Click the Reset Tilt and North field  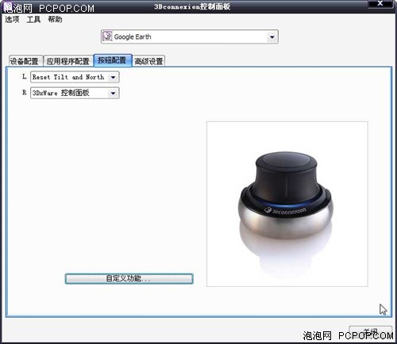click(75, 77)
